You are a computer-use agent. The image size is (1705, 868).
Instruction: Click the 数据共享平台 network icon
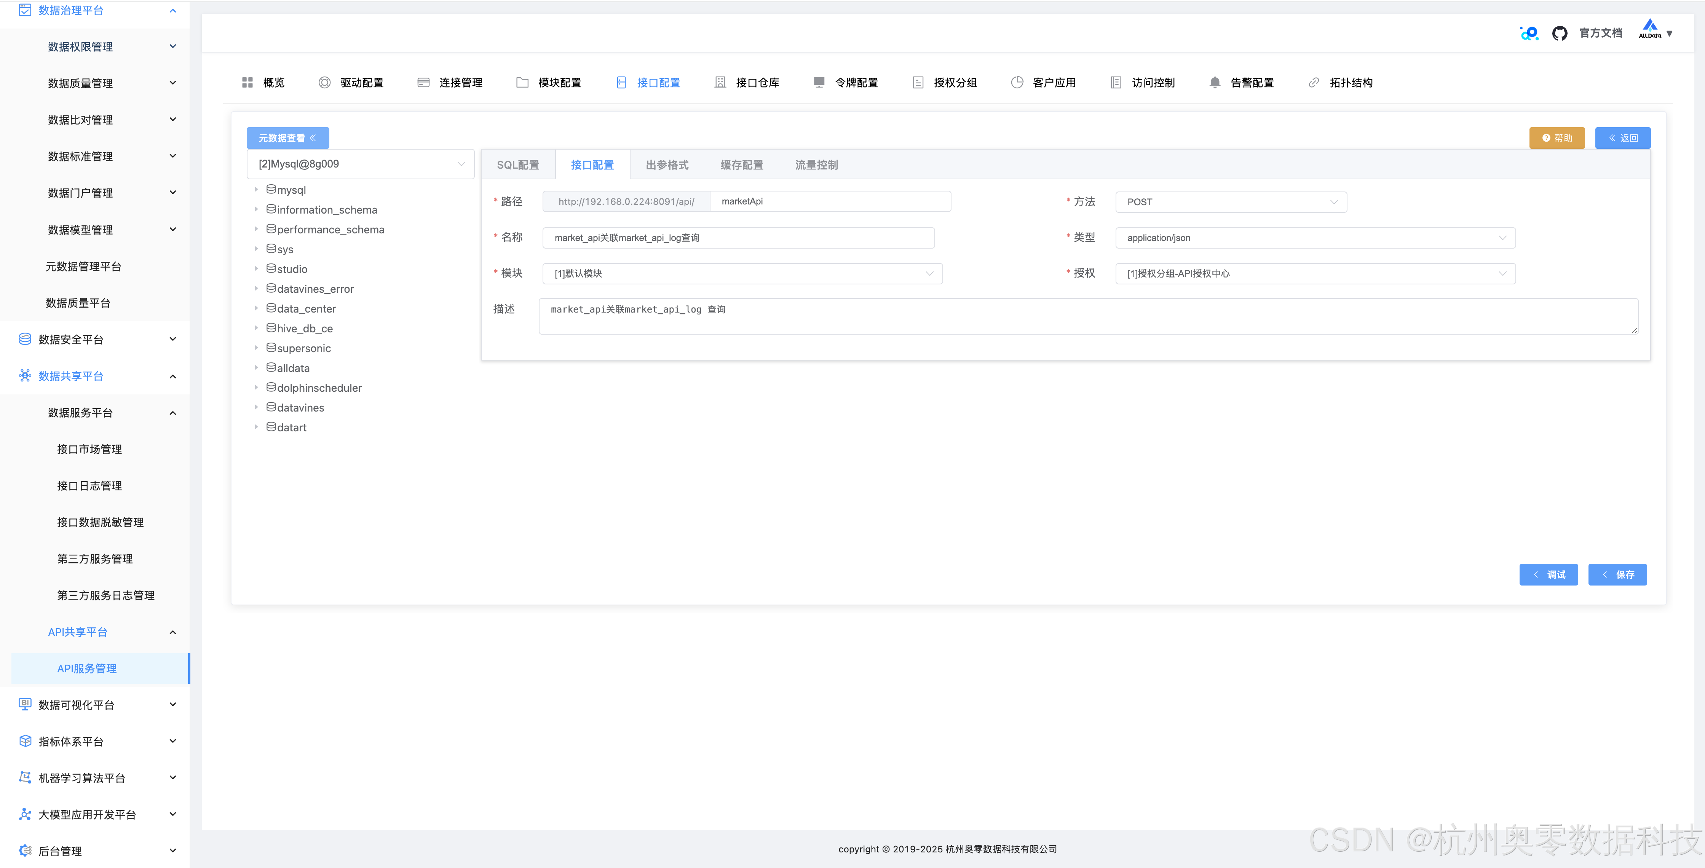25,376
